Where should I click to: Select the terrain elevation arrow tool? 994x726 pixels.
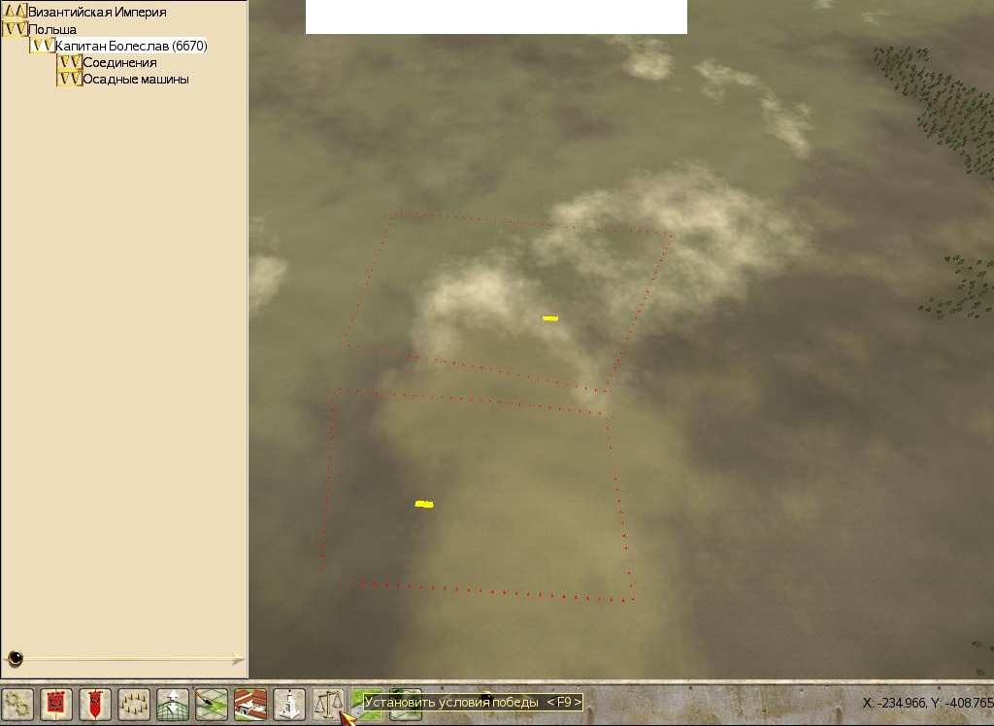pos(173,703)
